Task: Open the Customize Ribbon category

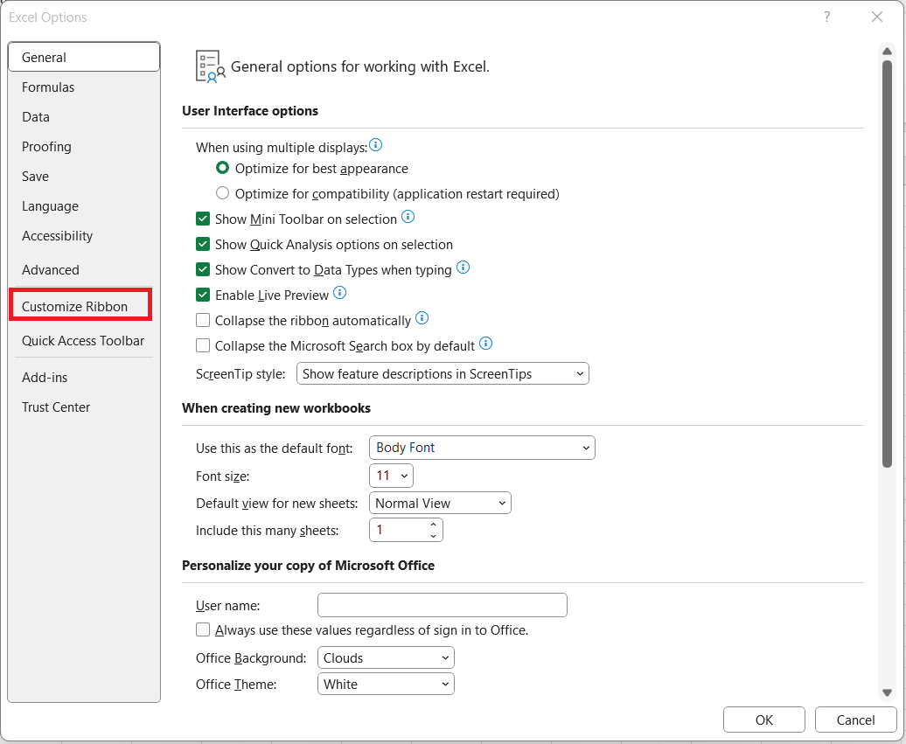Action: [x=80, y=306]
